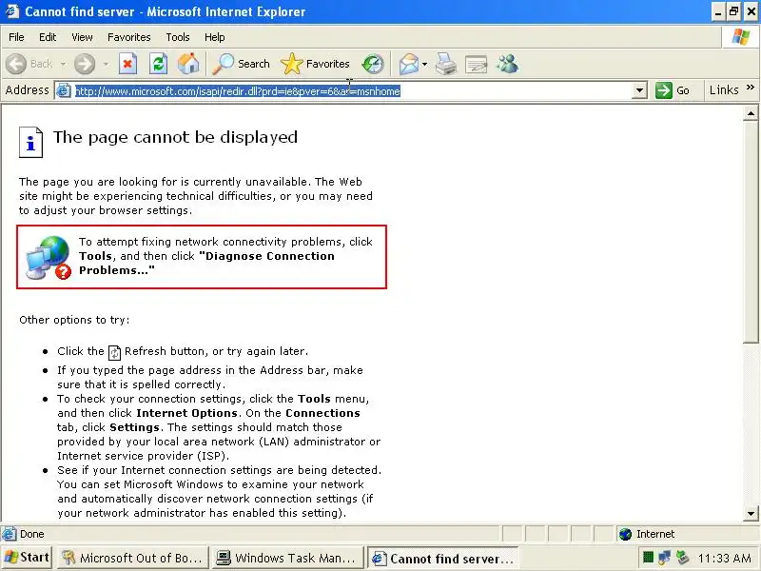Open the Forward history dropdown arrow
This screenshot has width=761, height=571.
point(106,64)
